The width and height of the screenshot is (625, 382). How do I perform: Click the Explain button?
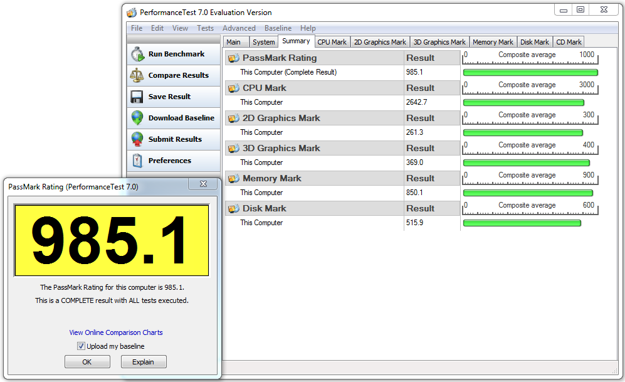pyautogui.click(x=144, y=362)
